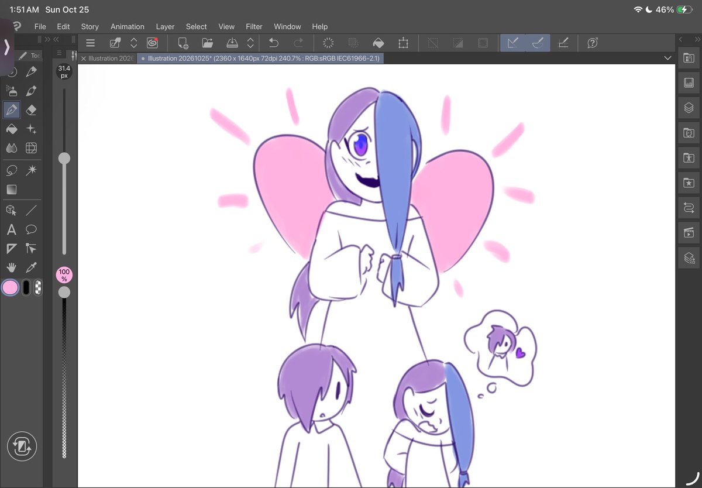Open the Edit menu
702x488 pixels.
click(63, 26)
